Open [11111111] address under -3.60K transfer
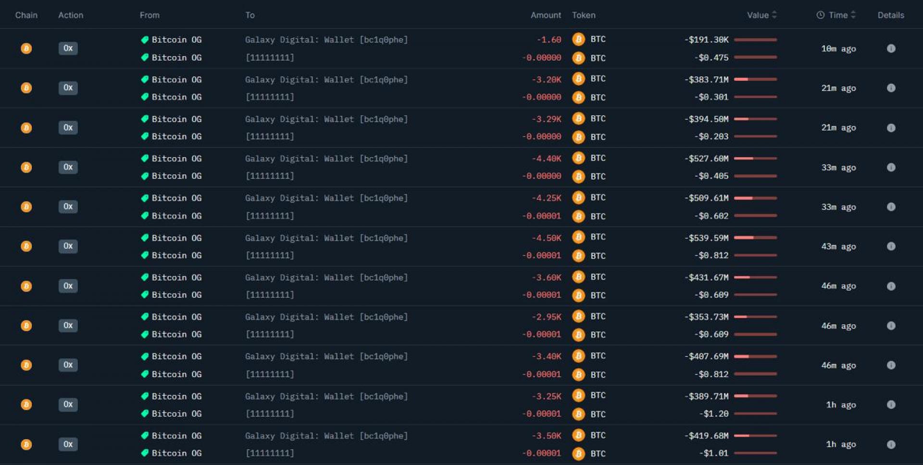 (x=270, y=295)
